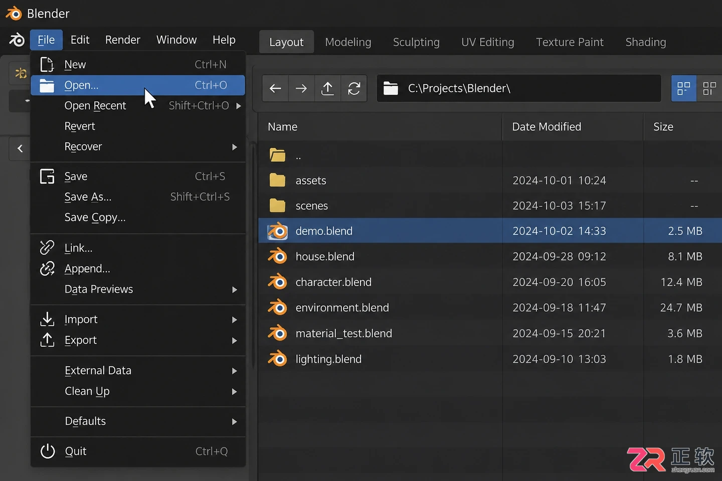This screenshot has width=722, height=481.
Task: Switch to the UV Editing workspace tab
Action: [x=488, y=42]
